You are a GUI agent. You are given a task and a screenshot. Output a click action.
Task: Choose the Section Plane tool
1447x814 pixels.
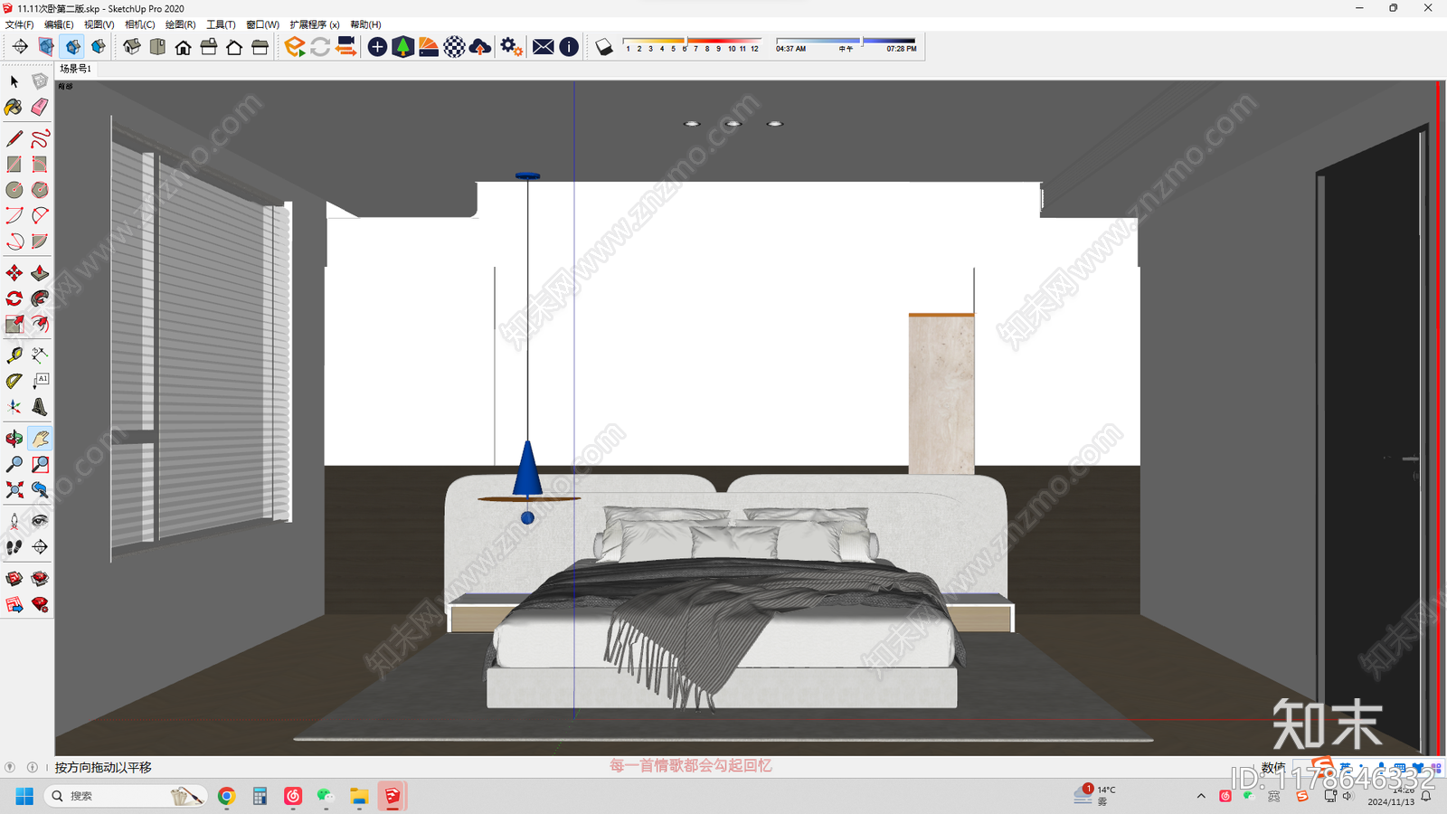tap(40, 547)
